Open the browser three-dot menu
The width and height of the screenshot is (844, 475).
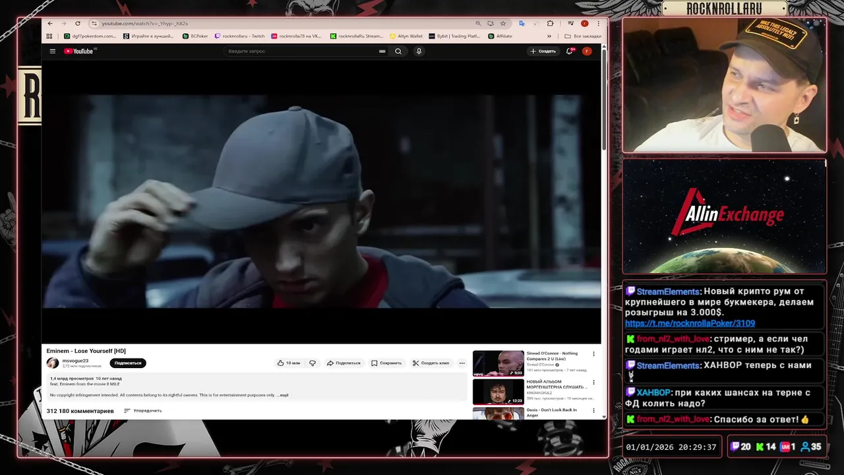598,23
